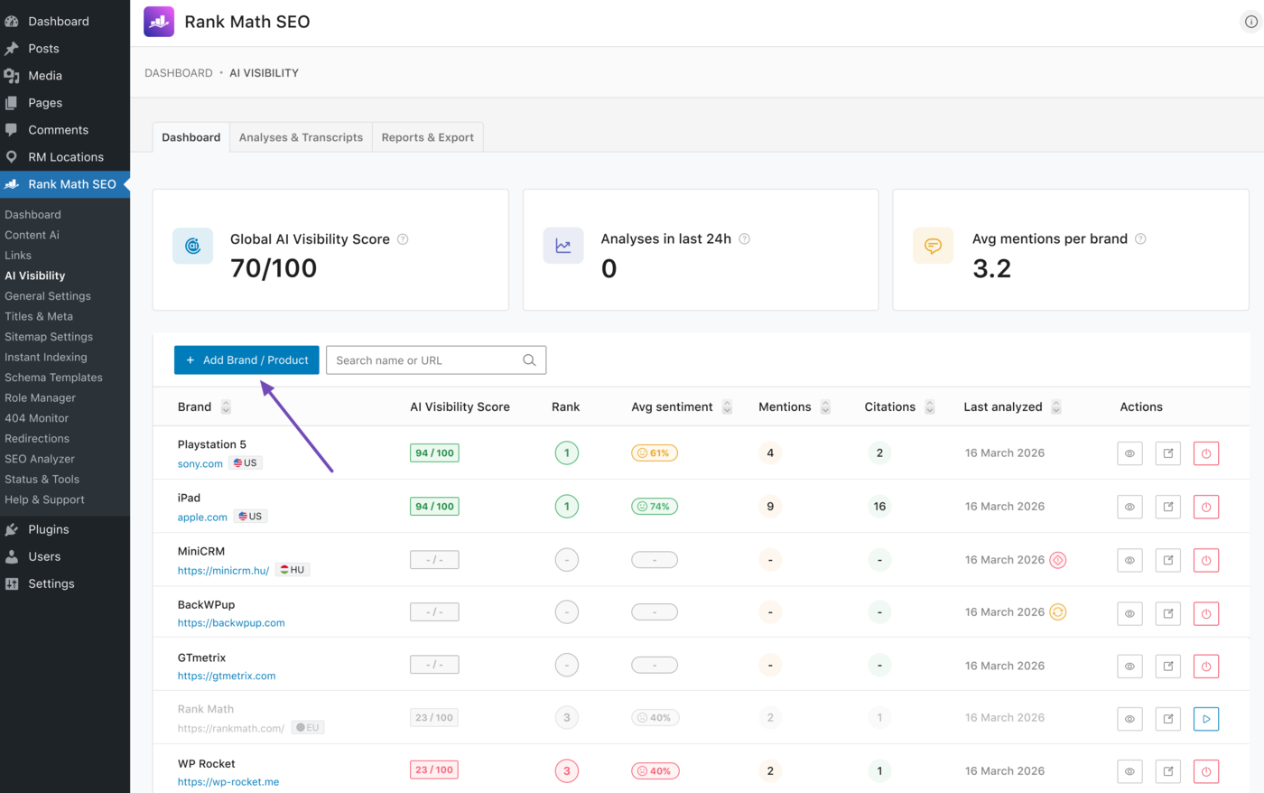Click the search magnifier icon
Screen dimensions: 1264x793
click(x=529, y=360)
